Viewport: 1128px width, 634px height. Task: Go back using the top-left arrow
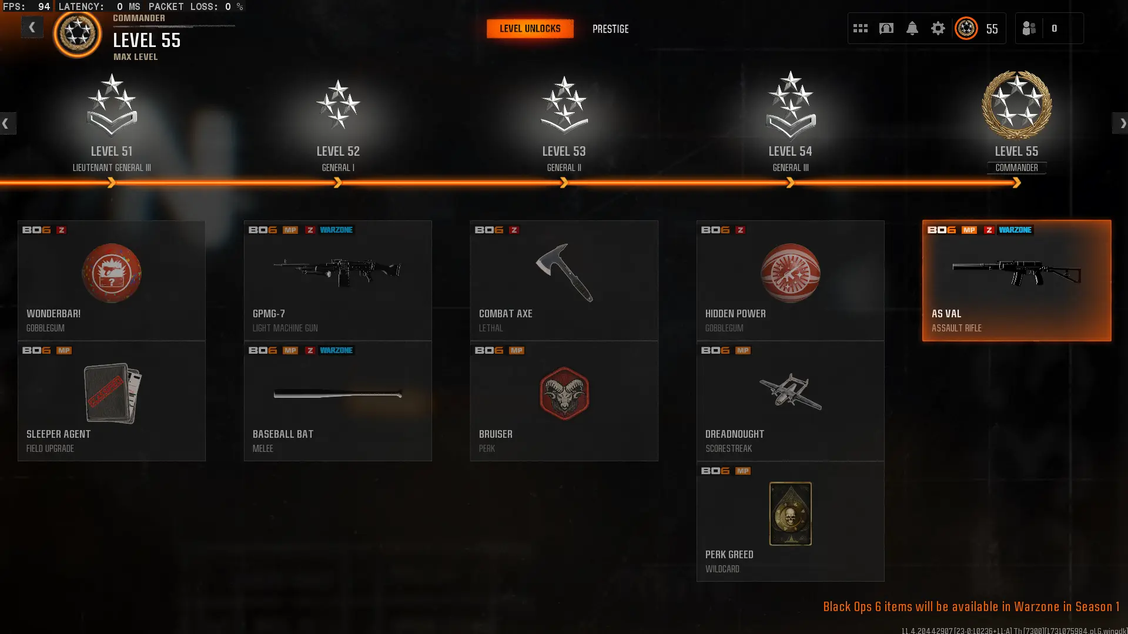tap(32, 27)
